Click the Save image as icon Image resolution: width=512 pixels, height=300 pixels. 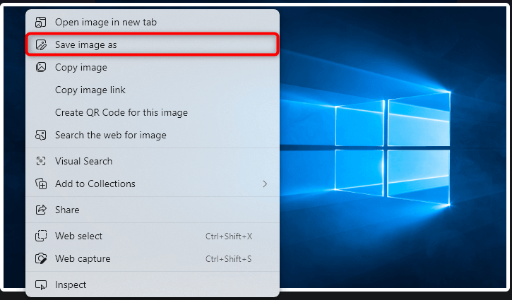pos(41,44)
